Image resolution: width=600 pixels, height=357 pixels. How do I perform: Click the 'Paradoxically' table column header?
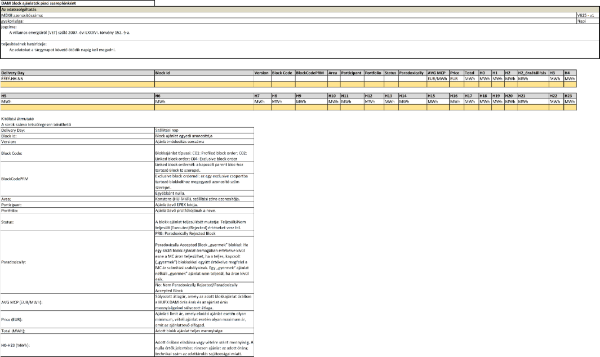412,73
